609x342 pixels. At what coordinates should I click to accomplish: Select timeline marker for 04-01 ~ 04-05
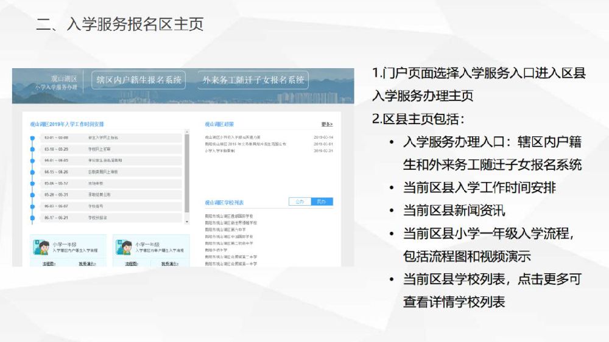33,160
